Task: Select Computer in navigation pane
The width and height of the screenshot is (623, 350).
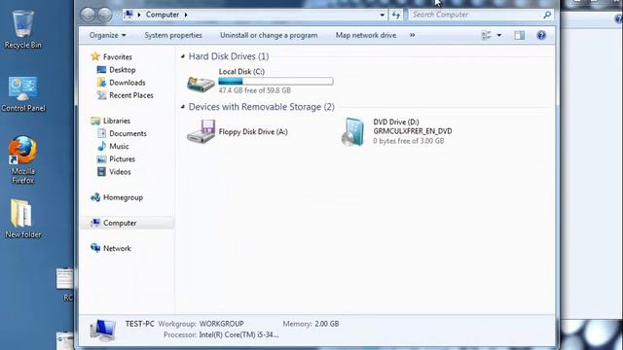Action: [x=127, y=223]
